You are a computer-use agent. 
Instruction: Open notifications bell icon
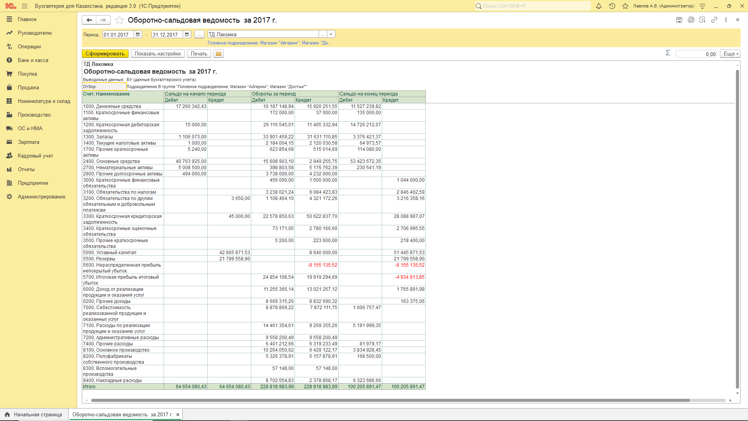click(599, 6)
